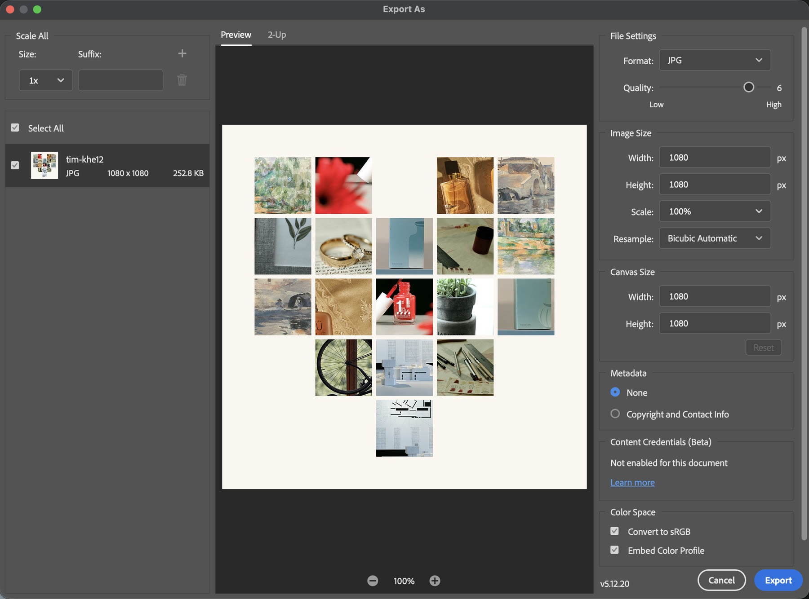809x599 pixels.
Task: Click the 252.8 KB file size text
Action: tap(188, 173)
